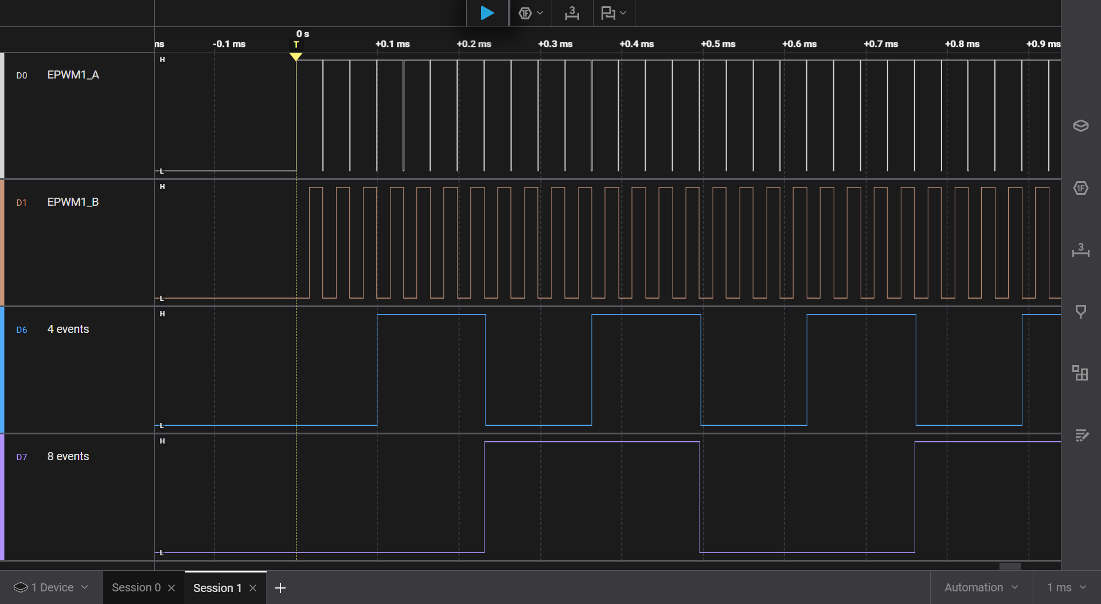
Task: Click the horizontal scrollbar thumb above the status bar
Action: pos(1010,566)
